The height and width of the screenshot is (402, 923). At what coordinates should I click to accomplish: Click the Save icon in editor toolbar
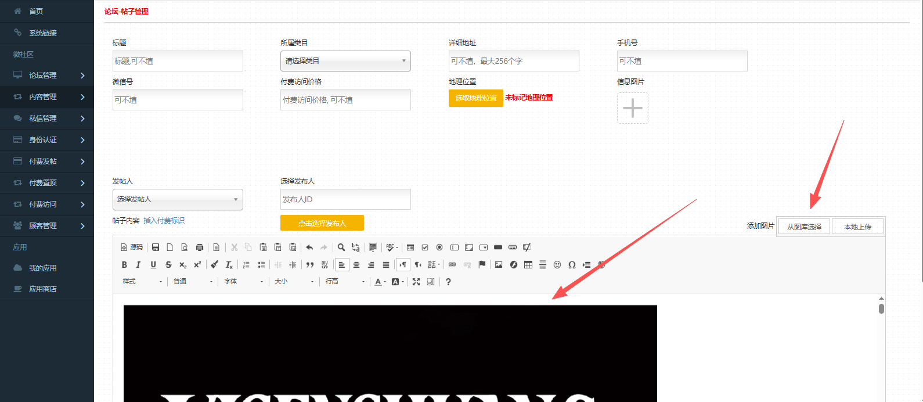[156, 247]
